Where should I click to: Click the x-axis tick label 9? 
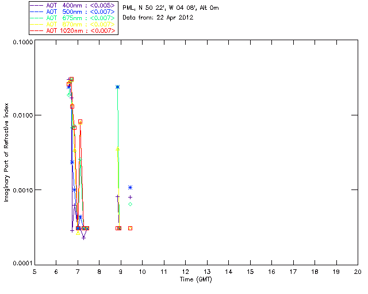121,272
